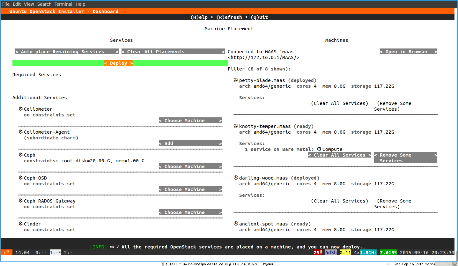Click the machine icon for knotty-temper.maas

[236, 126]
